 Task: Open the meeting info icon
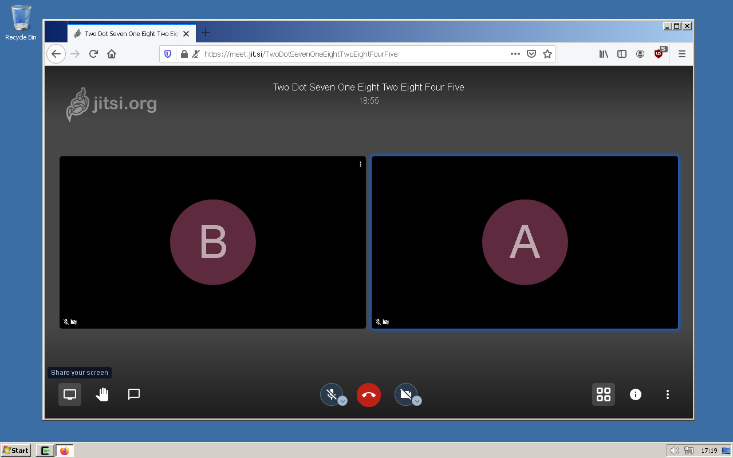tap(636, 394)
